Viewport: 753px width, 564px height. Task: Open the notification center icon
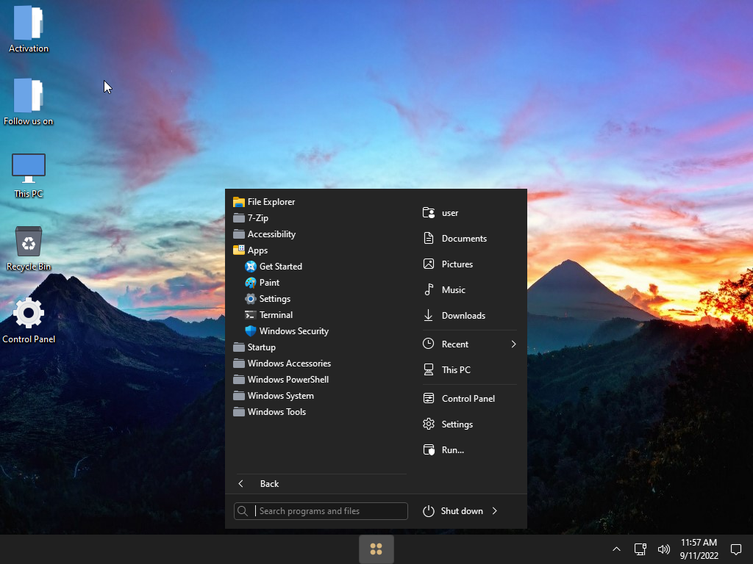[736, 549]
